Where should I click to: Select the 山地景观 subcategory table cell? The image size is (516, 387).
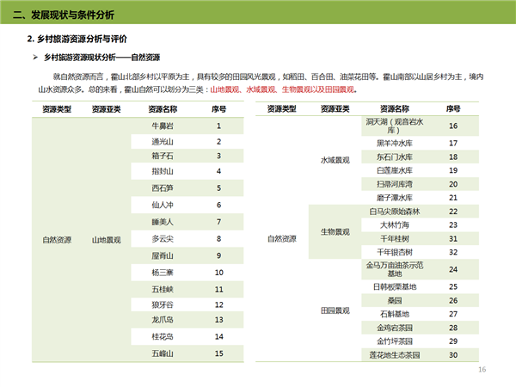pyautogui.click(x=107, y=240)
